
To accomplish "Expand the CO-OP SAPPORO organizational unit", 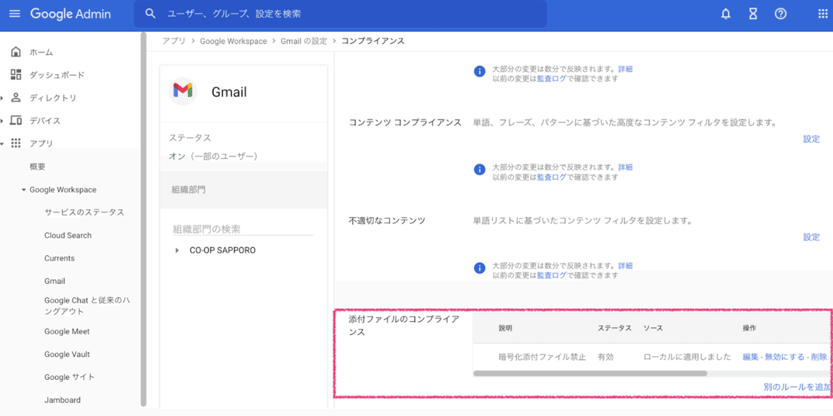I will coord(176,250).
